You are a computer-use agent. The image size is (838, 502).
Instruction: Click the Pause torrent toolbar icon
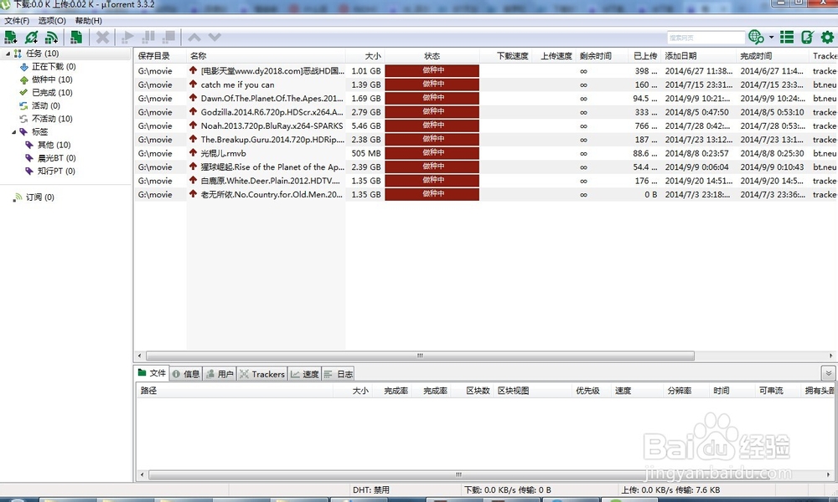point(148,38)
